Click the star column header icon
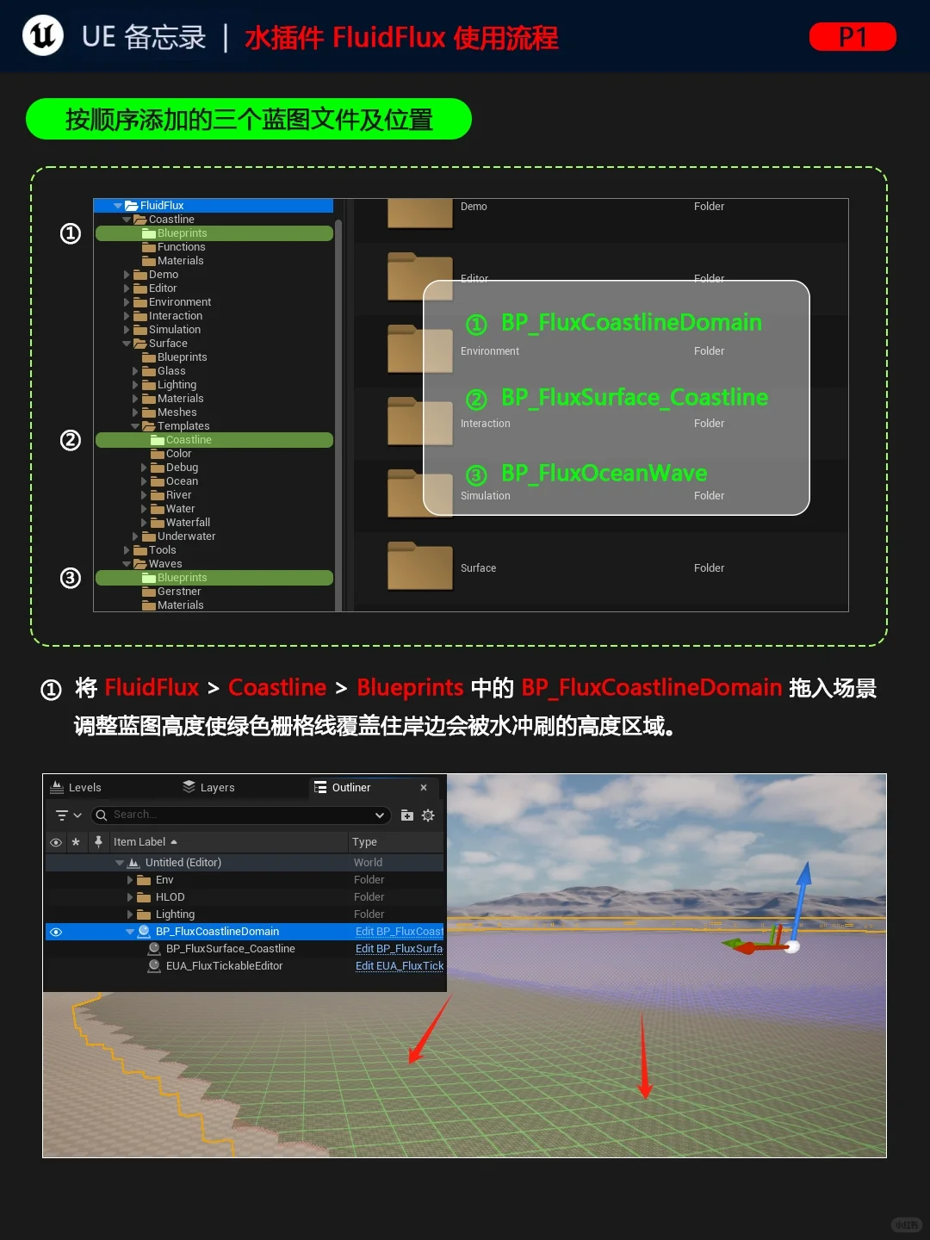This screenshot has width=930, height=1240. 76,842
